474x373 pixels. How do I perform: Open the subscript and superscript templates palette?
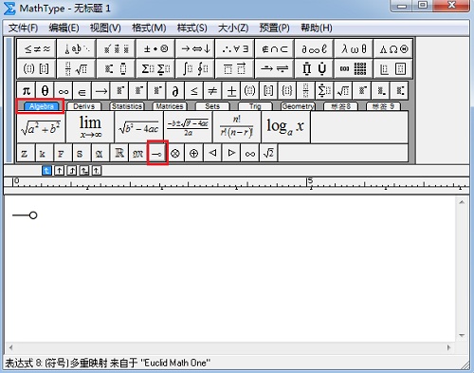(x=116, y=68)
